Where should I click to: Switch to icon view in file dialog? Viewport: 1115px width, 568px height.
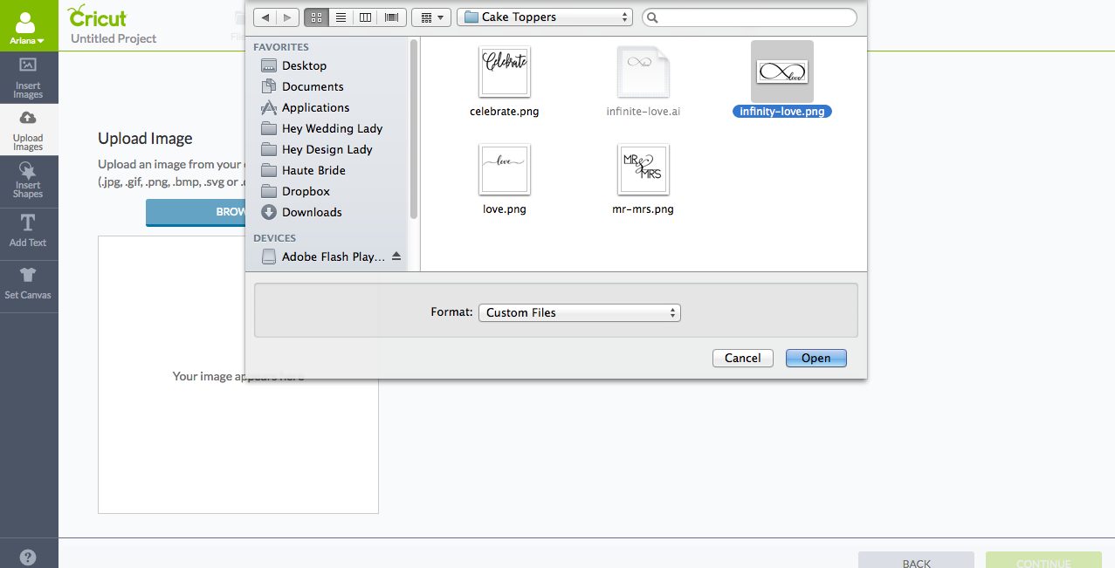316,17
